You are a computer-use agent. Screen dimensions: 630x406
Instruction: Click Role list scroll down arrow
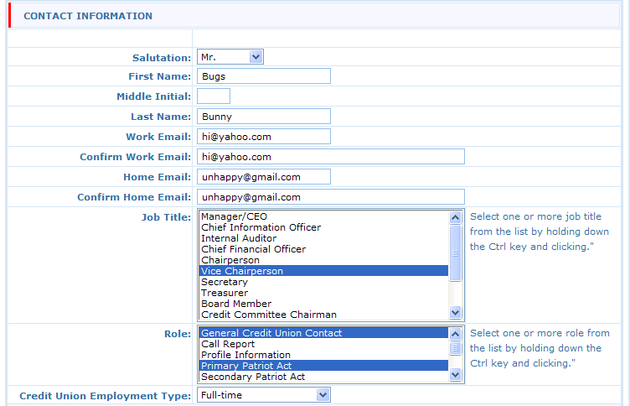coord(455,375)
